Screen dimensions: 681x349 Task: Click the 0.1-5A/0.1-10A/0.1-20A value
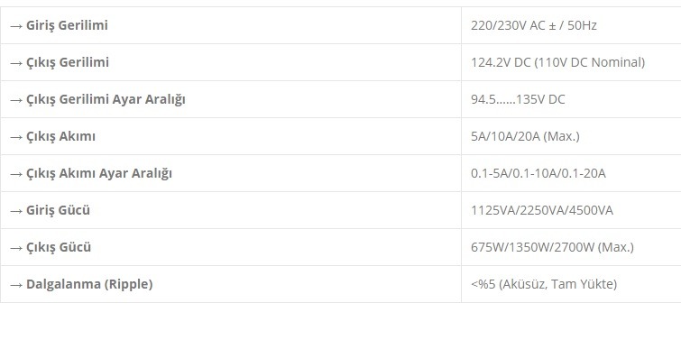click(x=538, y=173)
